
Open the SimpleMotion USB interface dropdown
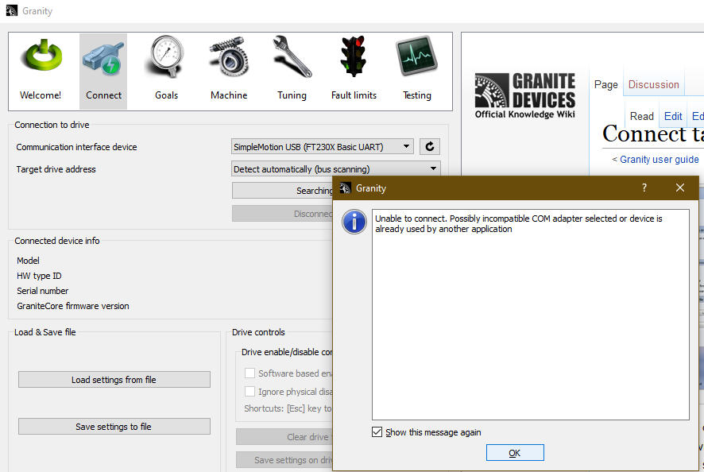323,147
